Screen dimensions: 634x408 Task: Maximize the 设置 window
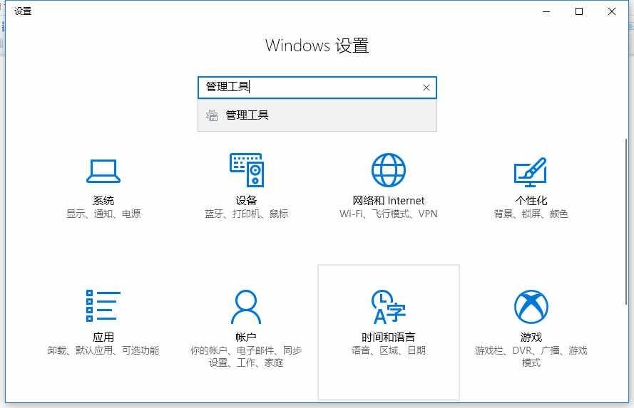coord(579,11)
